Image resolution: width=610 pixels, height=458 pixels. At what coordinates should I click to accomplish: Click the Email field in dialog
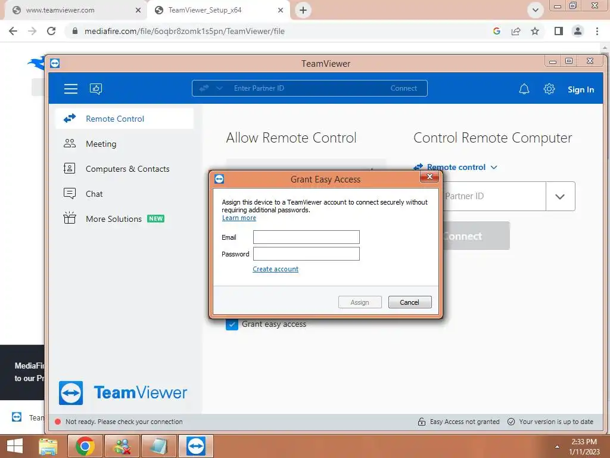[306, 237]
